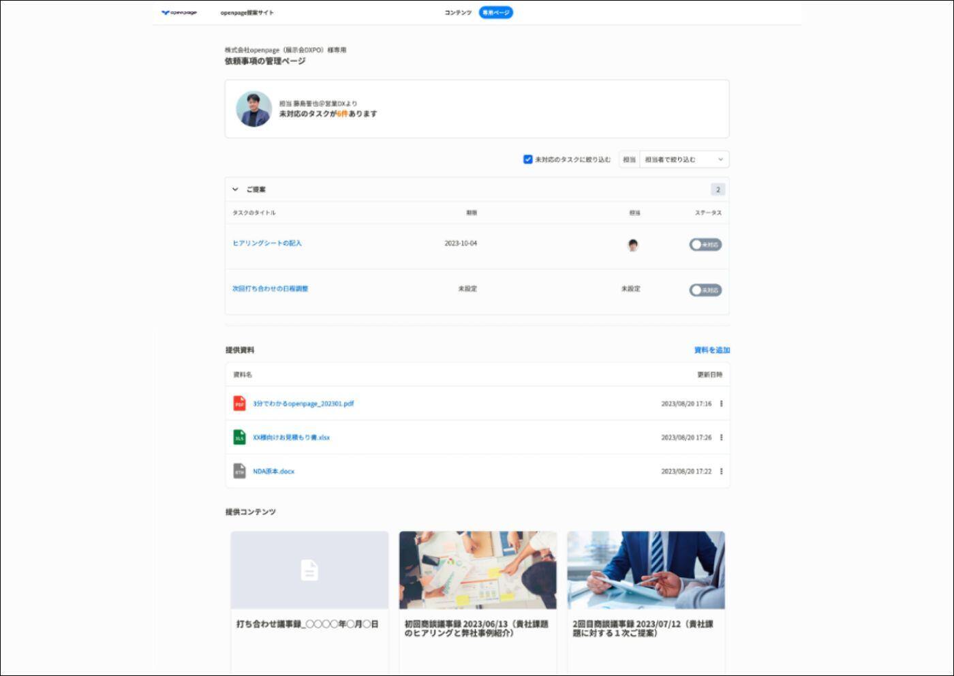The height and width of the screenshot is (676, 954).
Task: Click the XLS file icon
Action: (239, 437)
